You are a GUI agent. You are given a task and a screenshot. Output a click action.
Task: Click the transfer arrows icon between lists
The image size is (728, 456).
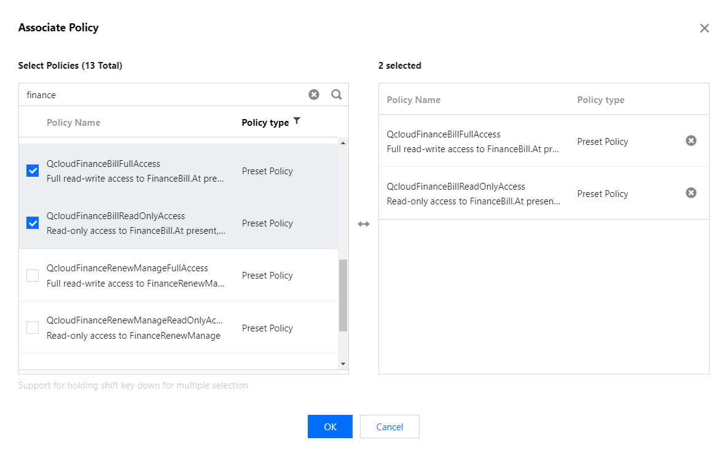point(364,224)
